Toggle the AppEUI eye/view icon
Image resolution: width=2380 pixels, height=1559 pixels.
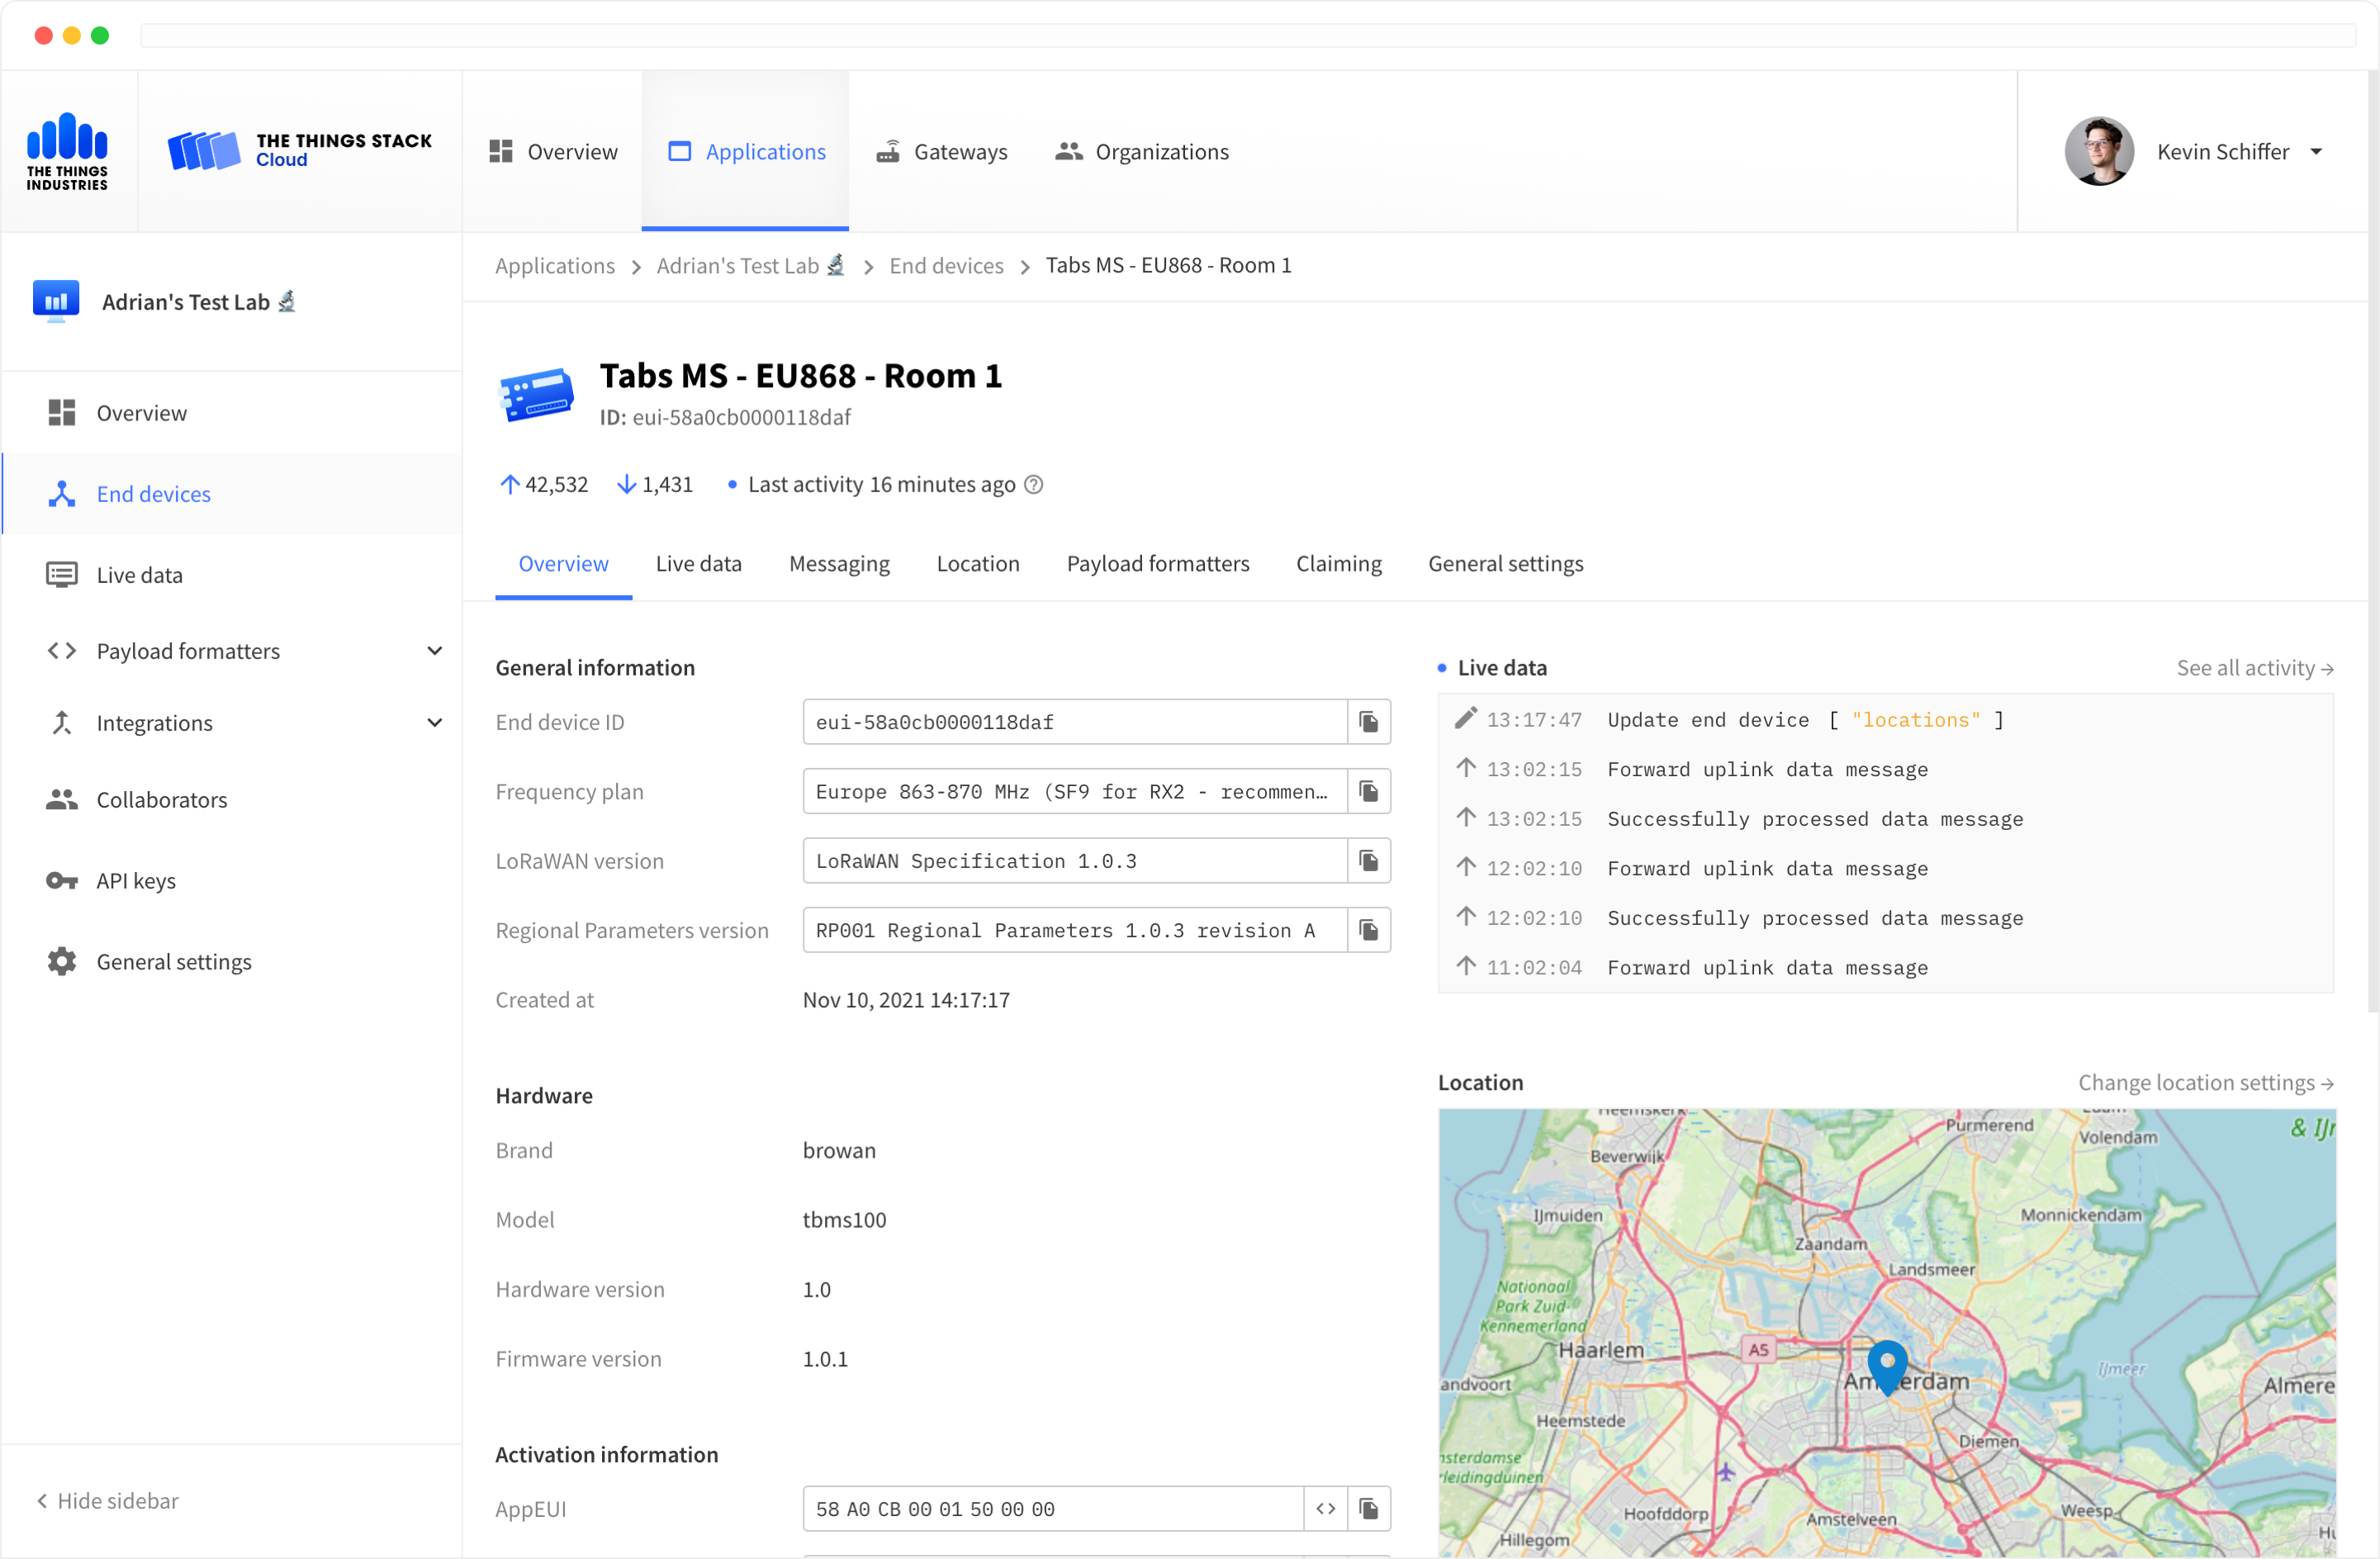[x=1325, y=1509]
